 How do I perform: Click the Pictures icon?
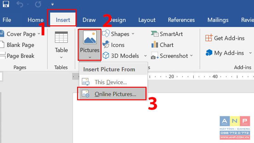click(90, 37)
